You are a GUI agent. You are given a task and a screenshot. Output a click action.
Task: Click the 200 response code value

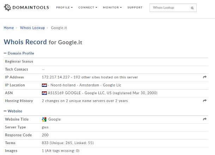(x=45, y=135)
